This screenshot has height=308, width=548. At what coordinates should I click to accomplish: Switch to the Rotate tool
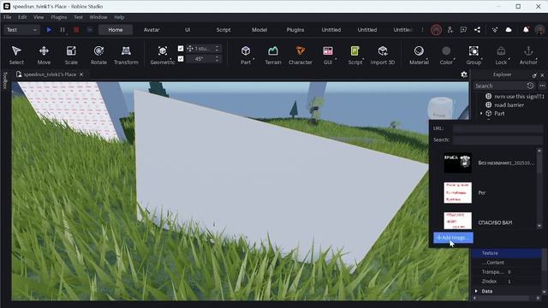pos(98,55)
